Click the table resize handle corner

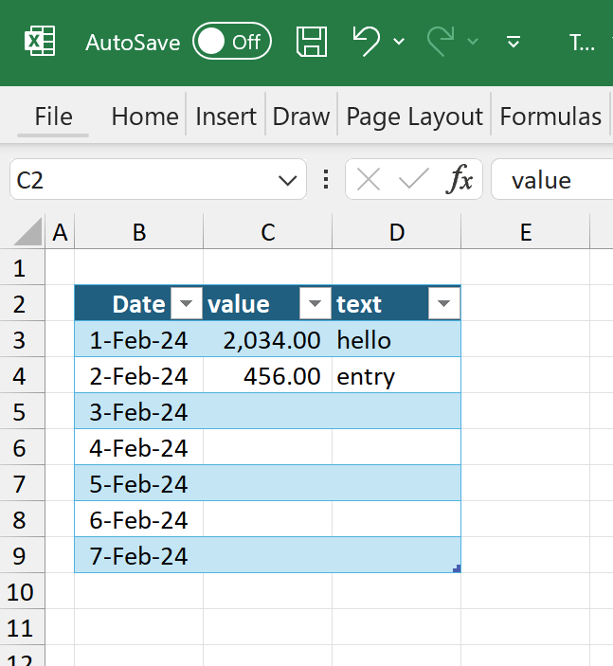(x=457, y=568)
